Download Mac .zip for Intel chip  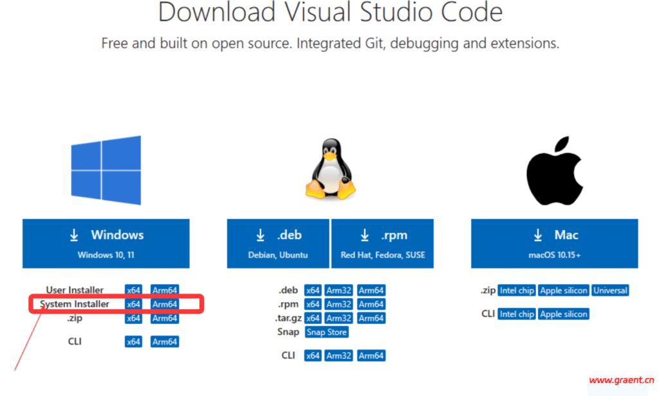pos(517,291)
